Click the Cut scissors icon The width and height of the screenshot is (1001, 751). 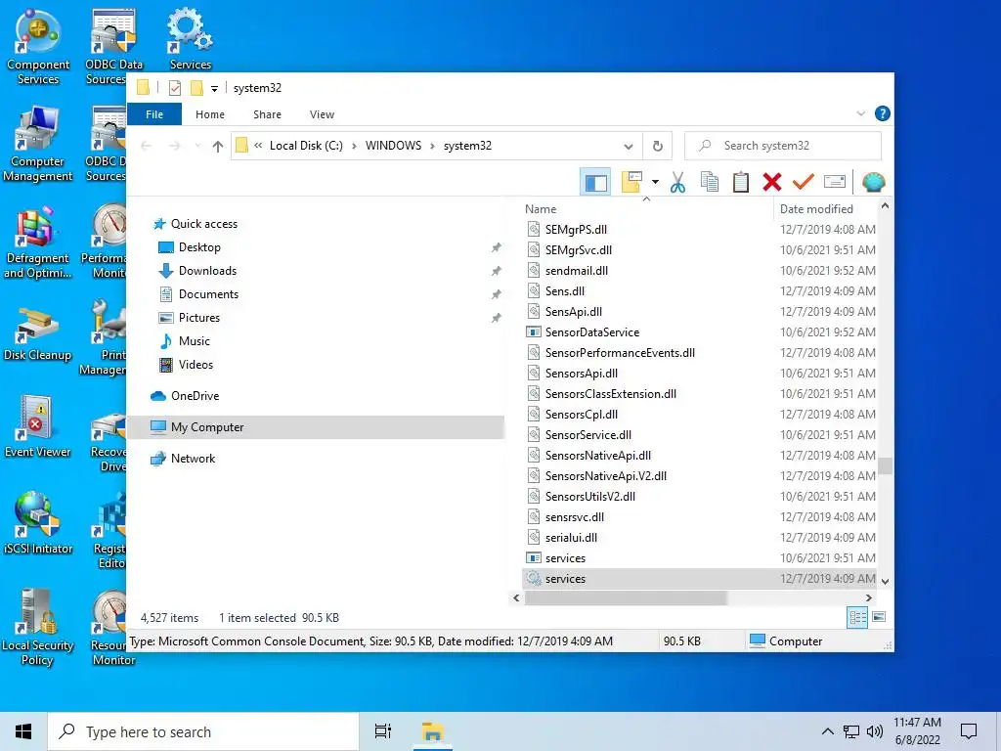tap(677, 183)
